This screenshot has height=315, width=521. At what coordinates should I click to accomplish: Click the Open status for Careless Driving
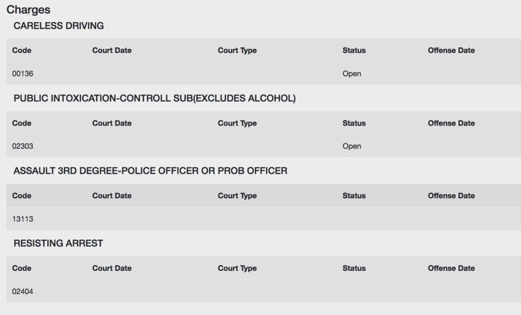click(352, 74)
